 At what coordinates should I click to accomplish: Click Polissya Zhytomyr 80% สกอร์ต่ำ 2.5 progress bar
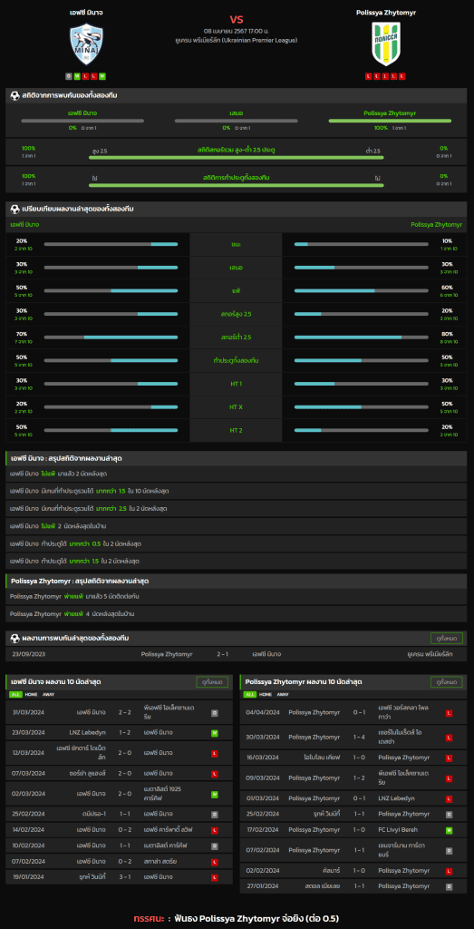point(361,337)
